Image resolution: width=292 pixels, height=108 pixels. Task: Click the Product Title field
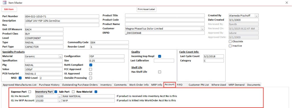pos(165,16)
